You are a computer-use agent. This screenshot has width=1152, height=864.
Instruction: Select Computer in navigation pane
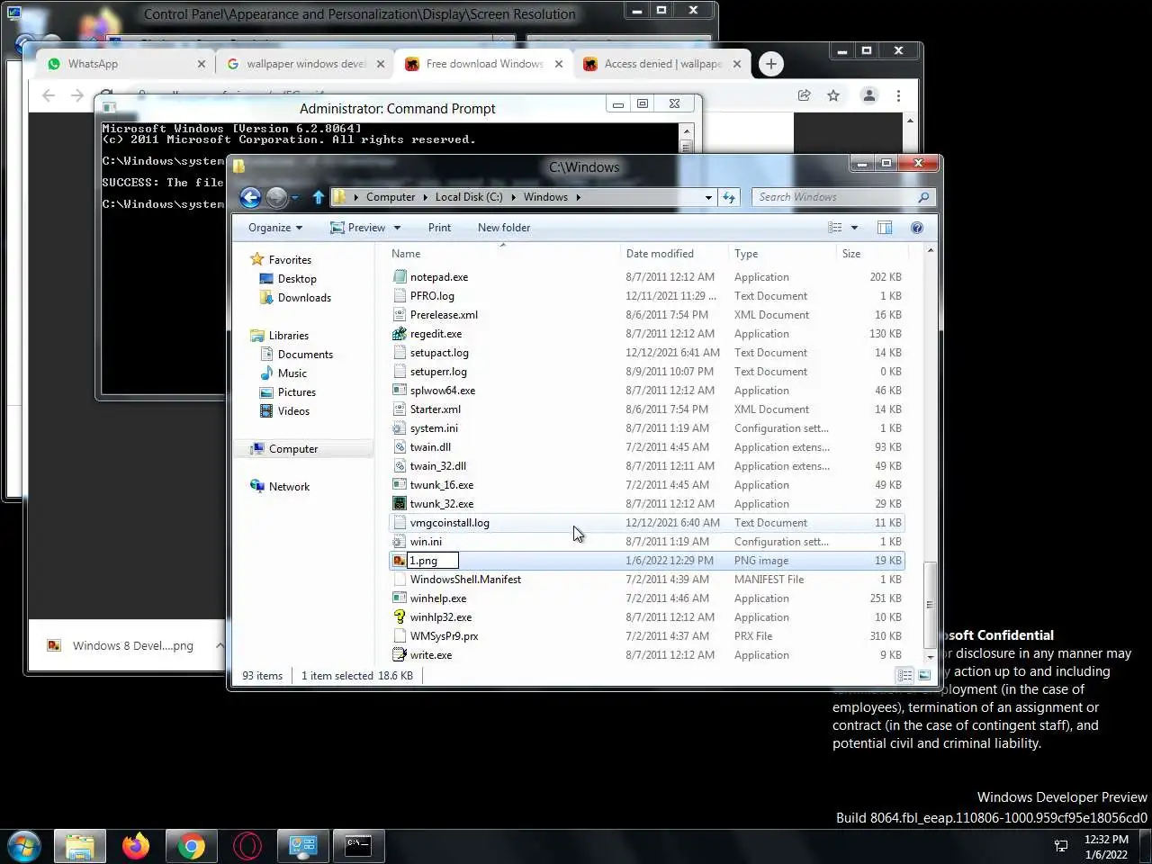coord(293,449)
